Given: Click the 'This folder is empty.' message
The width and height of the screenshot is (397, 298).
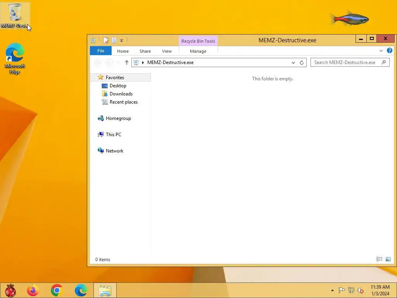Looking at the screenshot, I should pos(273,78).
